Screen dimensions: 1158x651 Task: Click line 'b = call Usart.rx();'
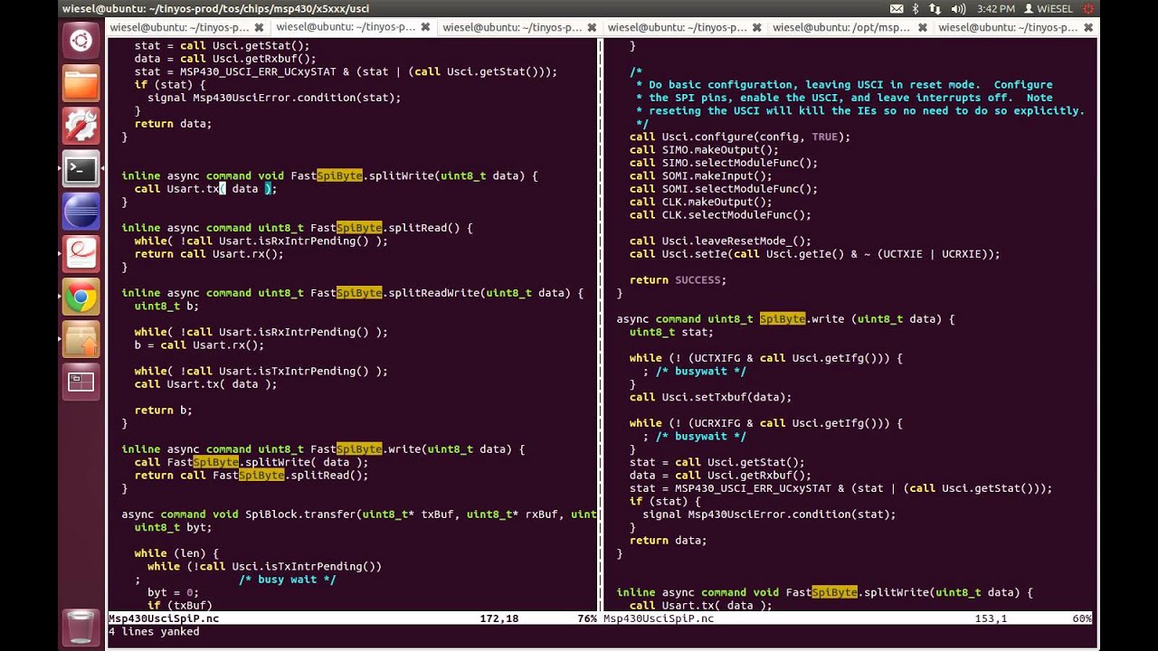coord(199,345)
